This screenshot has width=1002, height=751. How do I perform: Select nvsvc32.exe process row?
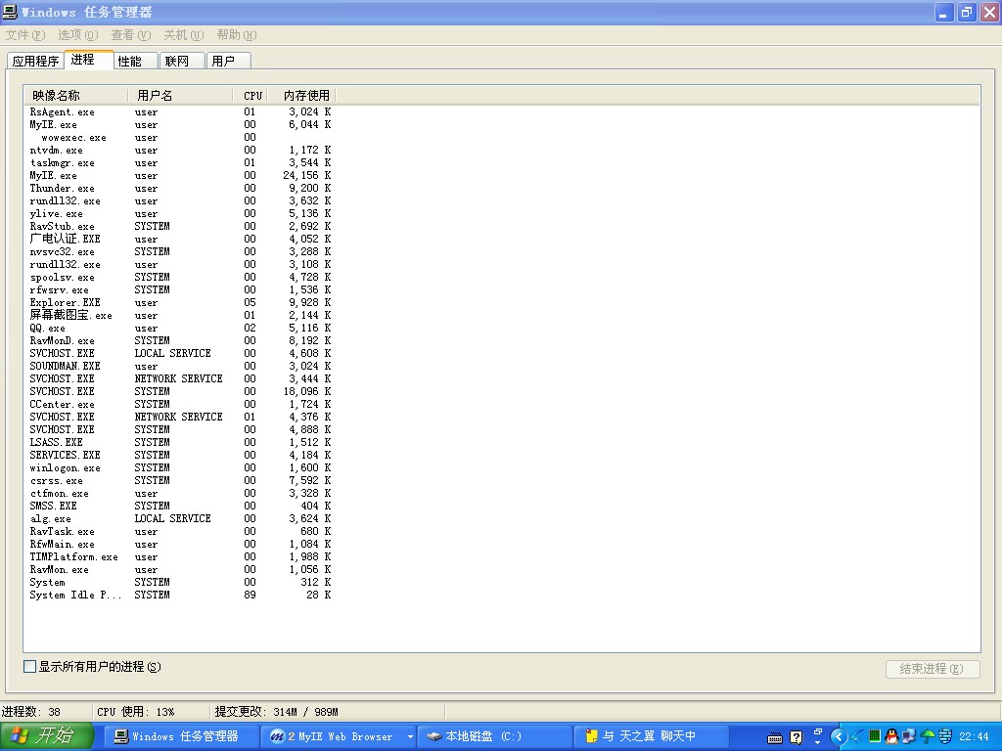click(x=180, y=251)
